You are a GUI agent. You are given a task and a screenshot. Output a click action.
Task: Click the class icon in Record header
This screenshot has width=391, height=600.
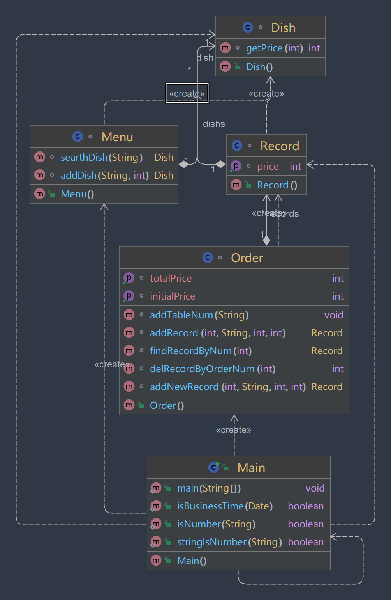[x=237, y=146]
